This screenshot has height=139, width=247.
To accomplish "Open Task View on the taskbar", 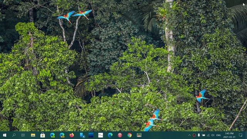I will pos(23,135).
